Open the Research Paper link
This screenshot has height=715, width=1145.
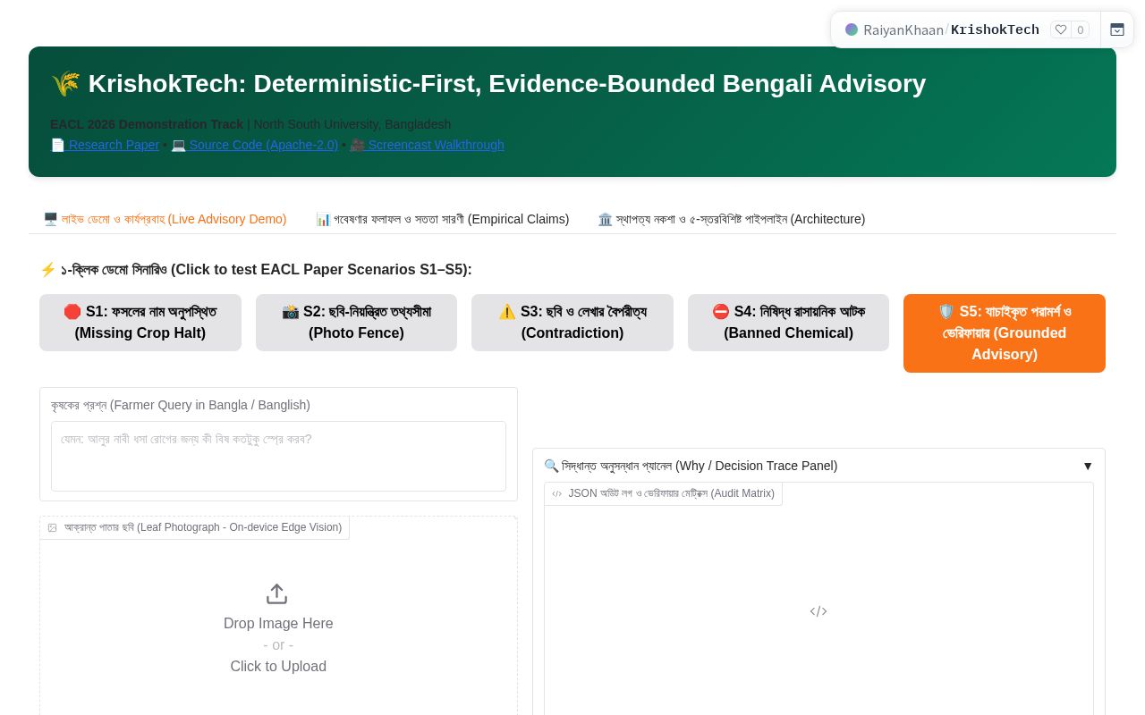[105, 145]
